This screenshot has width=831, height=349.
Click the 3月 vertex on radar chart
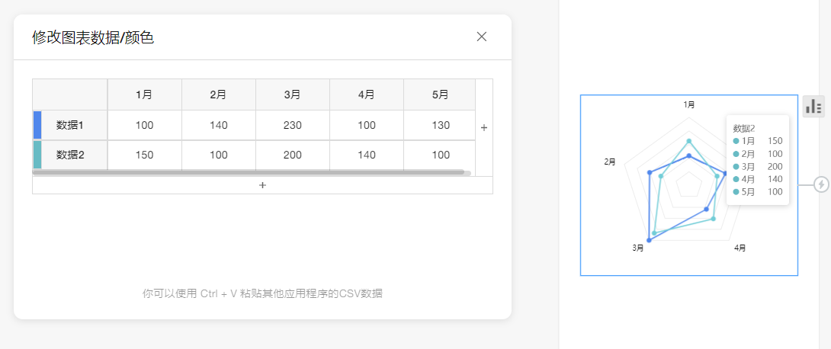tap(649, 240)
